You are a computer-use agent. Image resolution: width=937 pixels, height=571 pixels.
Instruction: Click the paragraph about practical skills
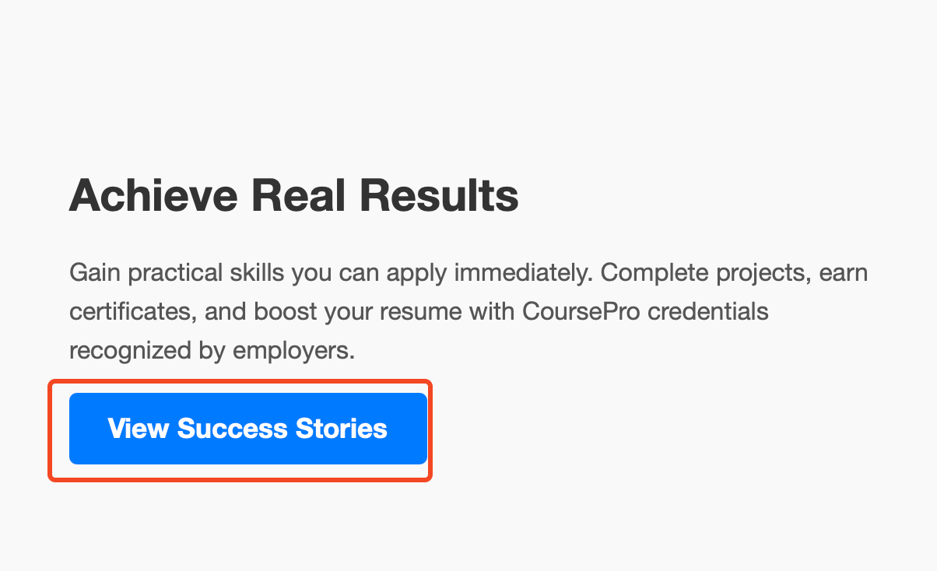(467, 312)
